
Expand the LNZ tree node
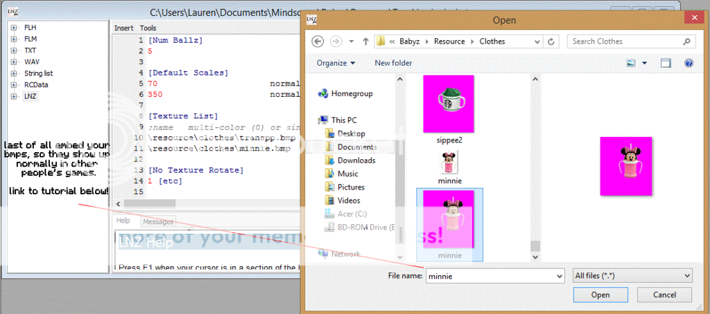[14, 96]
